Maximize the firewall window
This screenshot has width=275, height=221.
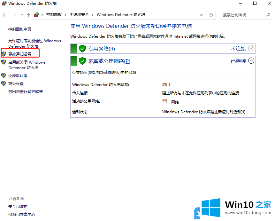(x=255, y=3)
